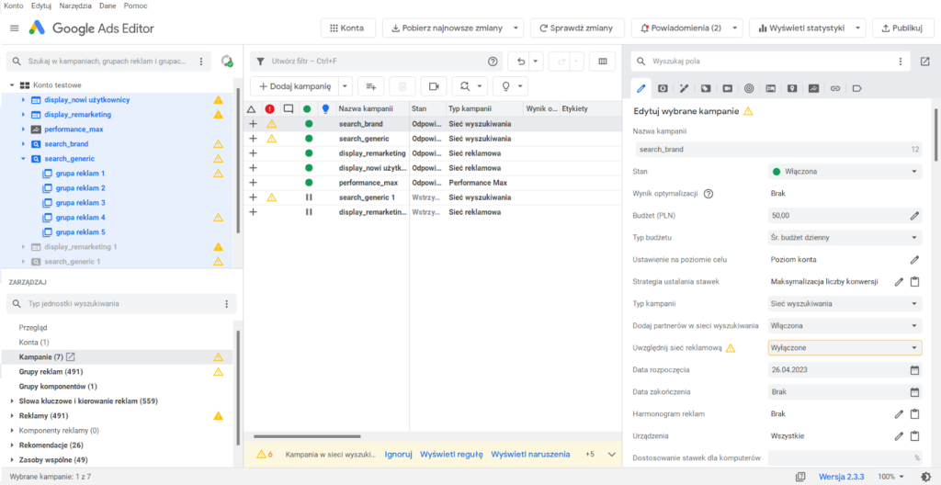Click the sync status icon beside campaign search
The width and height of the screenshot is (941, 485).
coord(227,62)
